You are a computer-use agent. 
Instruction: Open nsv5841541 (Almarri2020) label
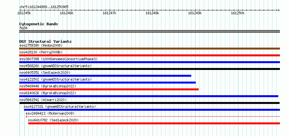pyautogui.click(x=43, y=100)
